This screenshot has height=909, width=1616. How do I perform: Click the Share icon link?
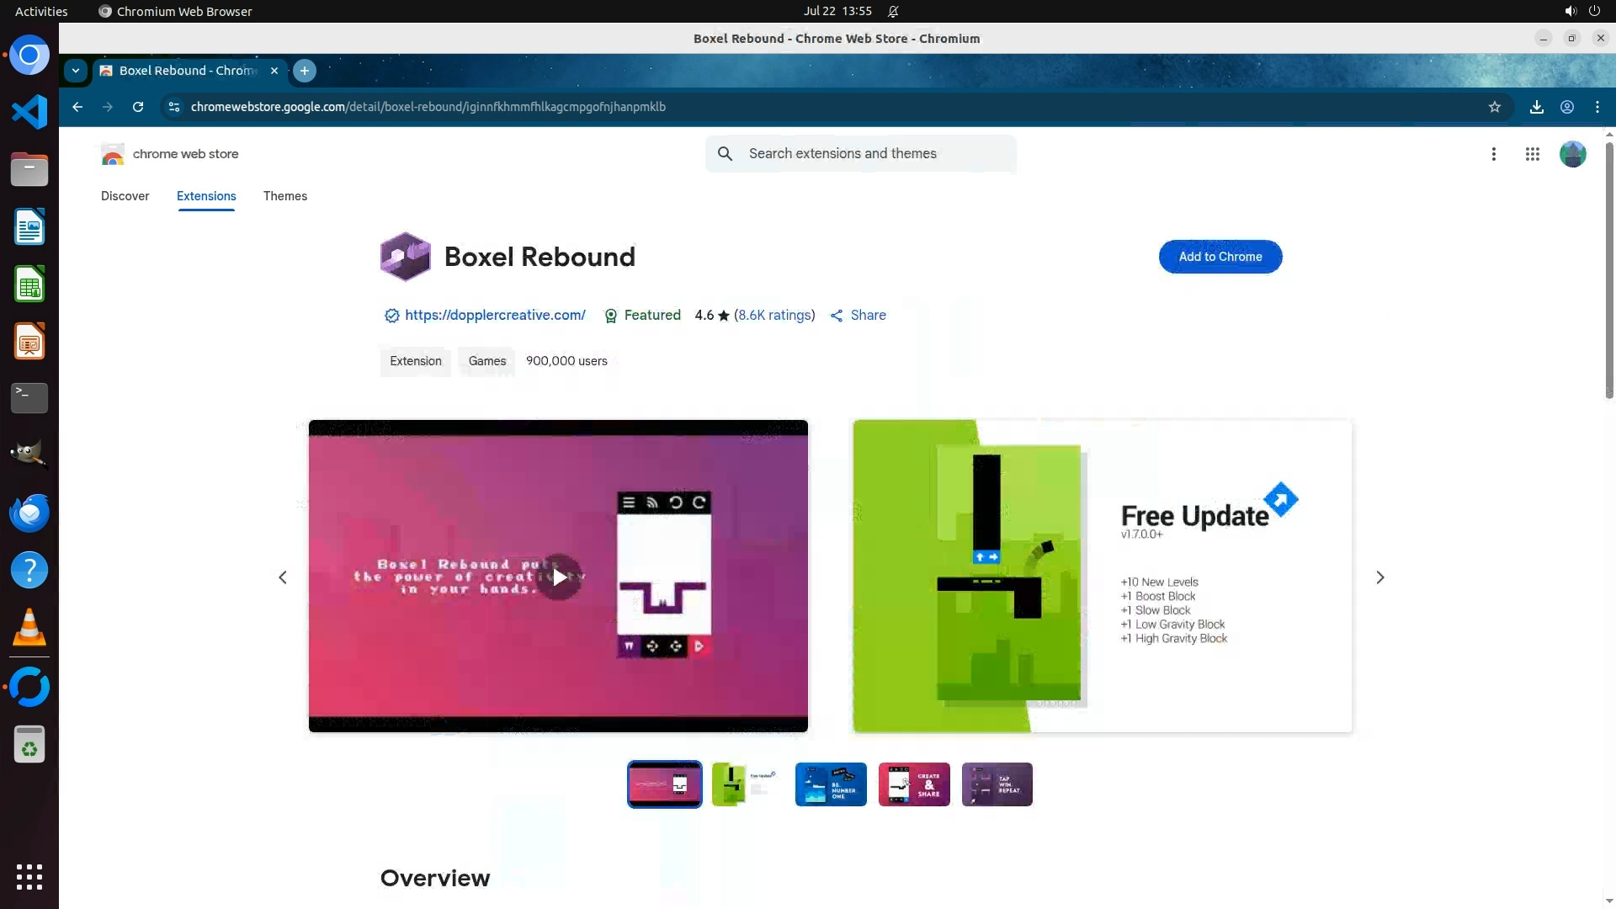[x=858, y=315]
